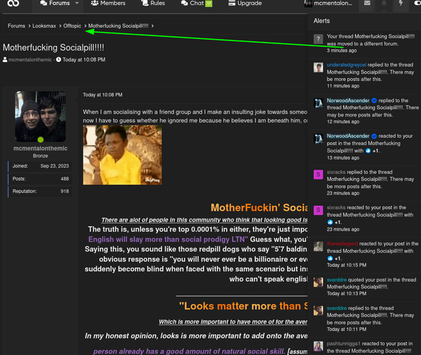
Task: Click the like icon in thereallegend's alert
Action: [x=330, y=258]
